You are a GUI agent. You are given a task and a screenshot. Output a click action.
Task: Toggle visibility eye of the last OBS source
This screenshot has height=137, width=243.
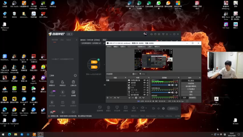[x=144, y=95]
